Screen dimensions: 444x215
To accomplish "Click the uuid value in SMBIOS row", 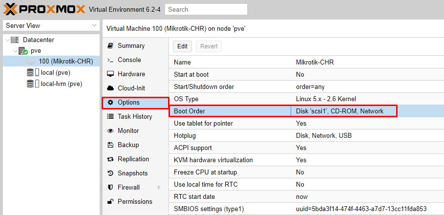I will 361,209.
